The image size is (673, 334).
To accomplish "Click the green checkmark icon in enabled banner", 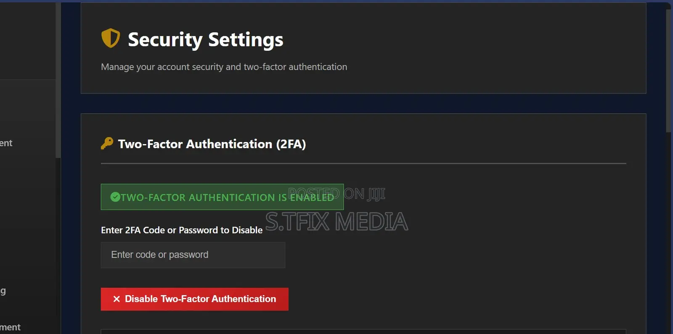I will tap(115, 197).
